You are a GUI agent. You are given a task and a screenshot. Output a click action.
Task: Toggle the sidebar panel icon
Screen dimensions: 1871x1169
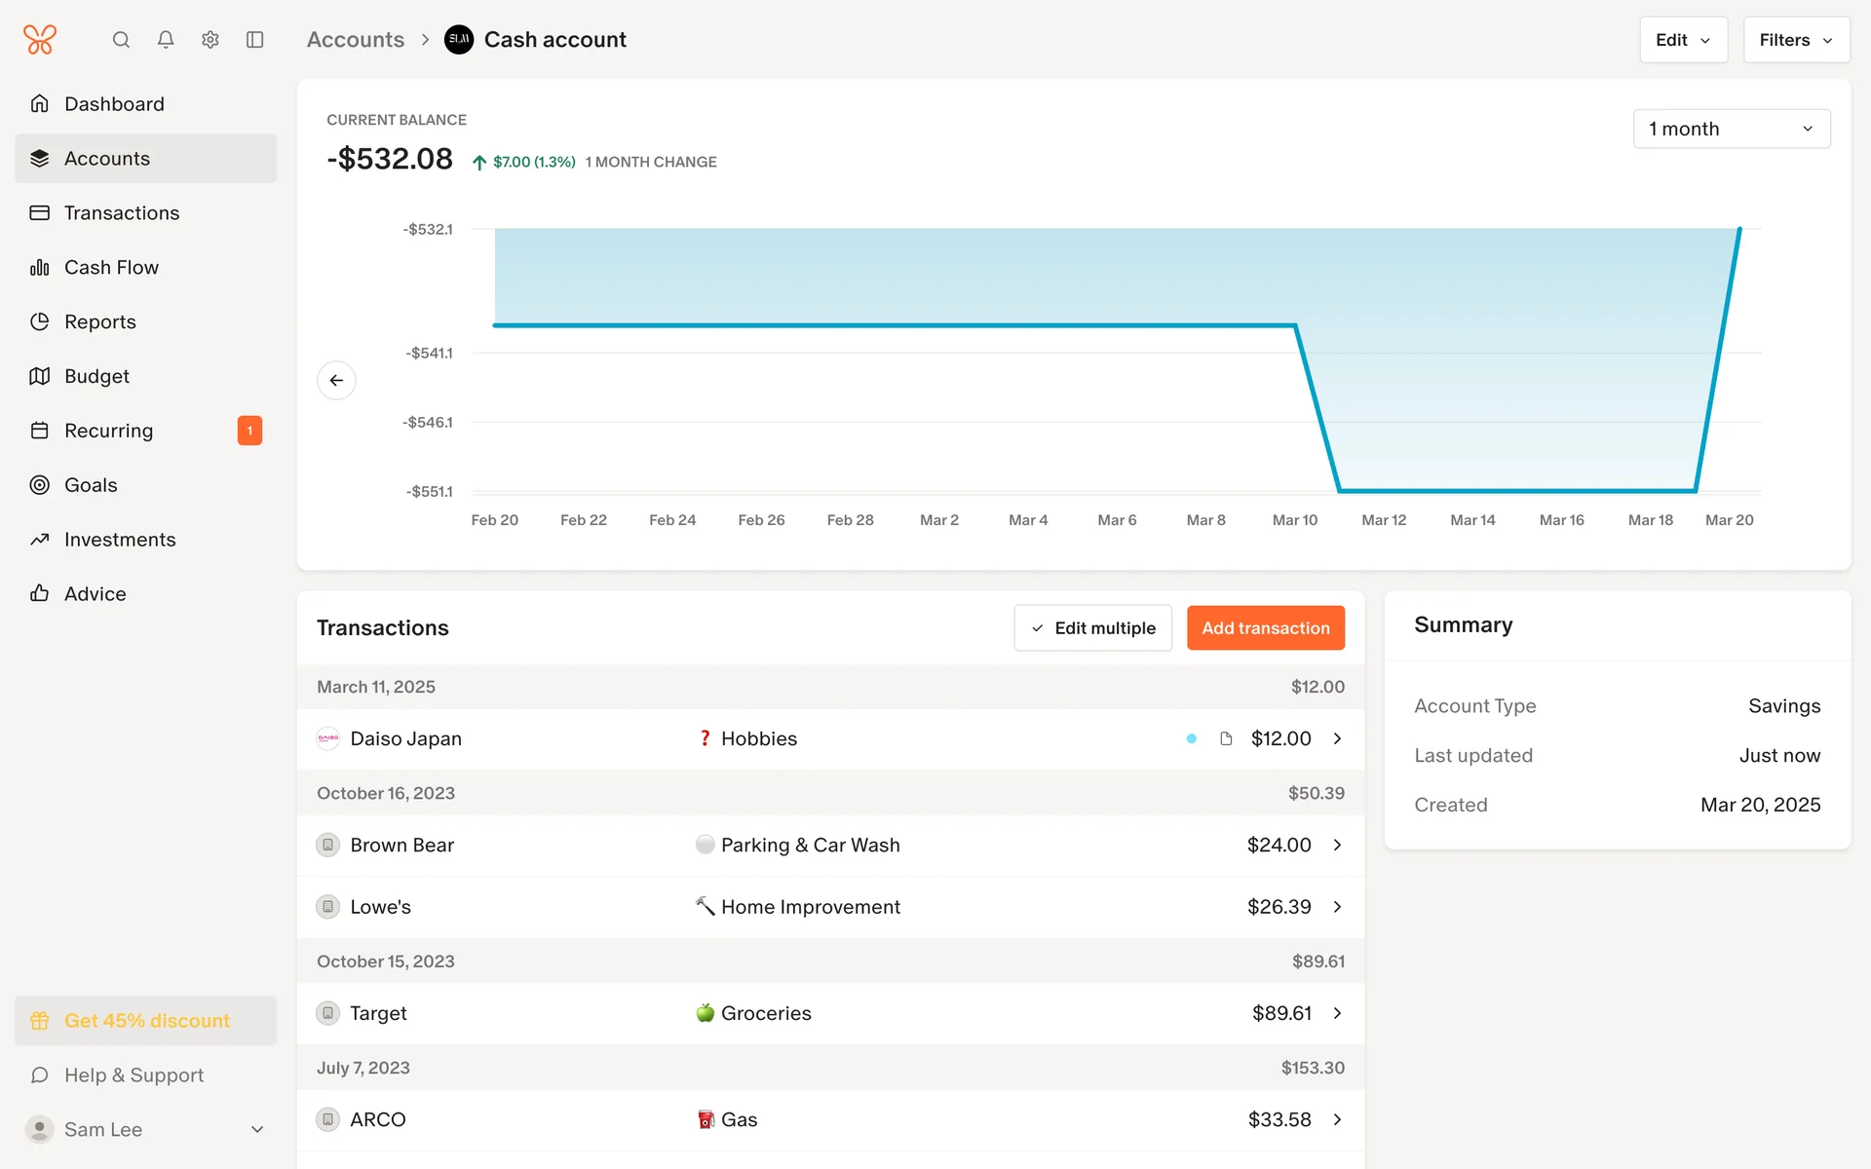255,40
